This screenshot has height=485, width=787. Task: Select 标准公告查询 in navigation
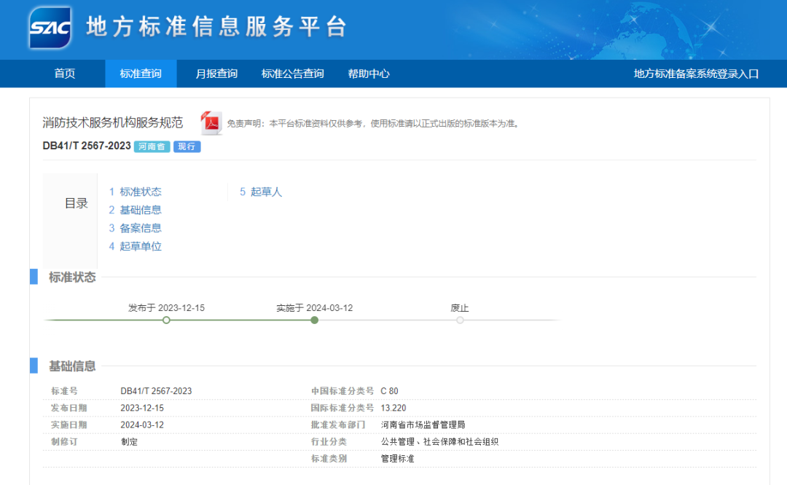pyautogui.click(x=292, y=74)
